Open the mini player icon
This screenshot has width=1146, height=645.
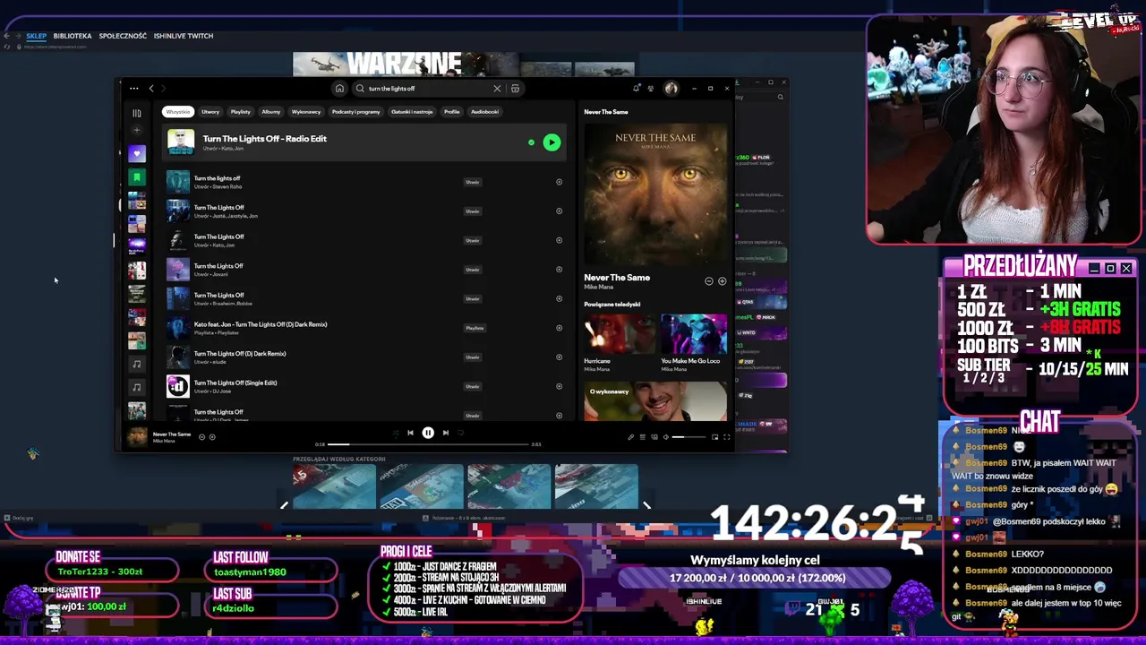[x=714, y=437]
